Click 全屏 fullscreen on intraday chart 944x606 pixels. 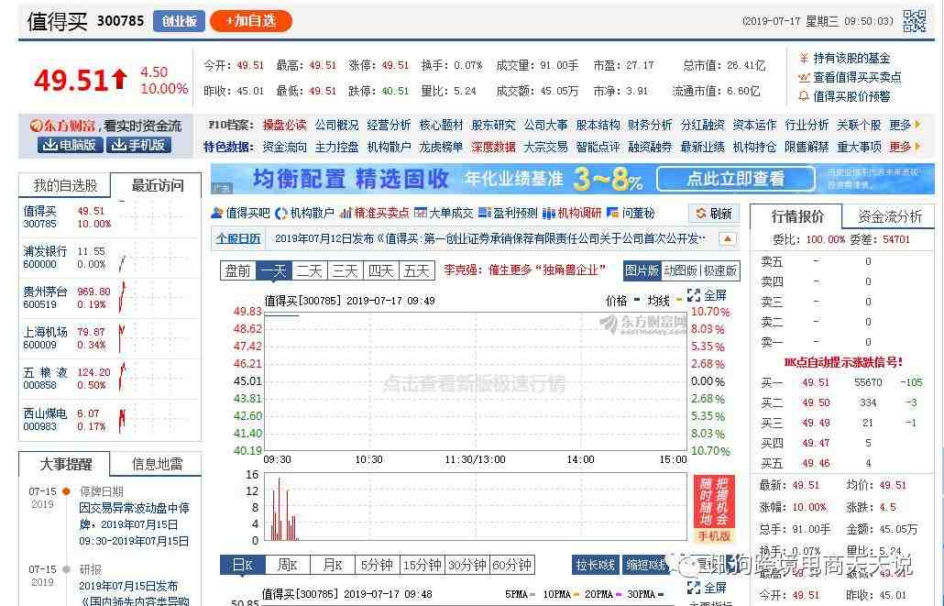[x=707, y=295]
